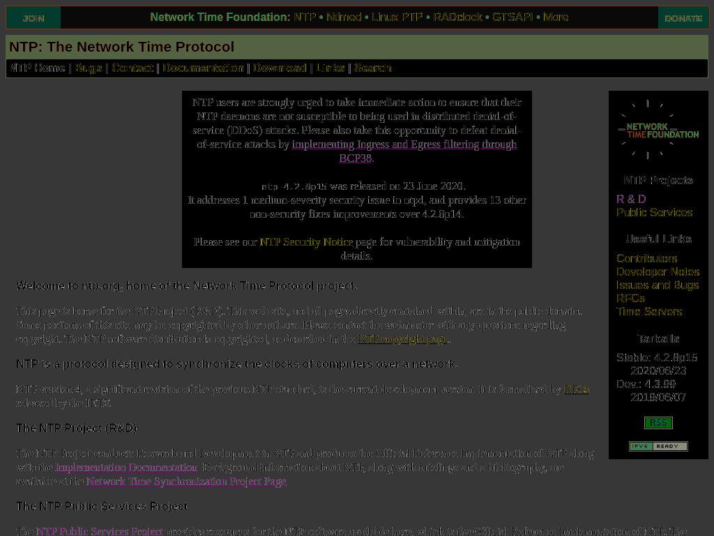The image size is (714, 536).
Task: Open Network Time Synchronization Project Page link
Action: pos(186,482)
